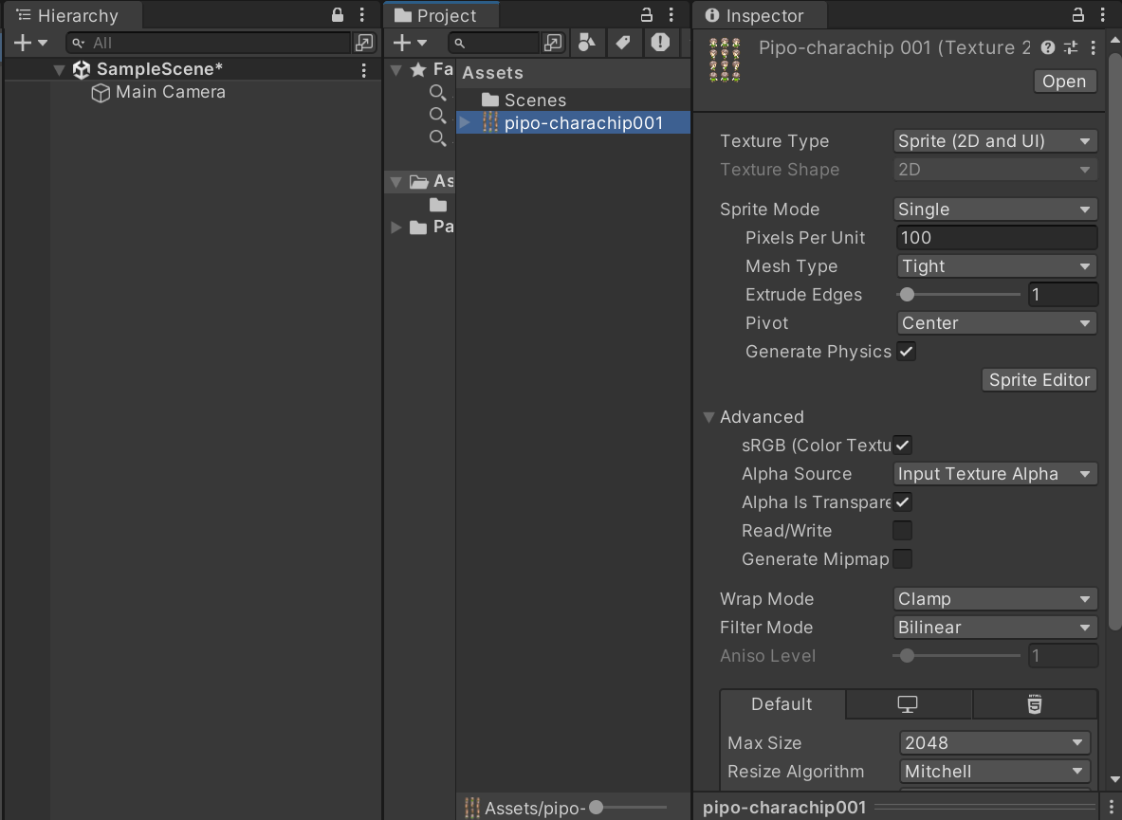Viewport: 1122px width, 820px height.
Task: Click the Inspector presets slider icon
Action: [x=1071, y=48]
